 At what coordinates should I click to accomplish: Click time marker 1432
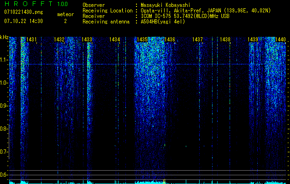click(59, 39)
